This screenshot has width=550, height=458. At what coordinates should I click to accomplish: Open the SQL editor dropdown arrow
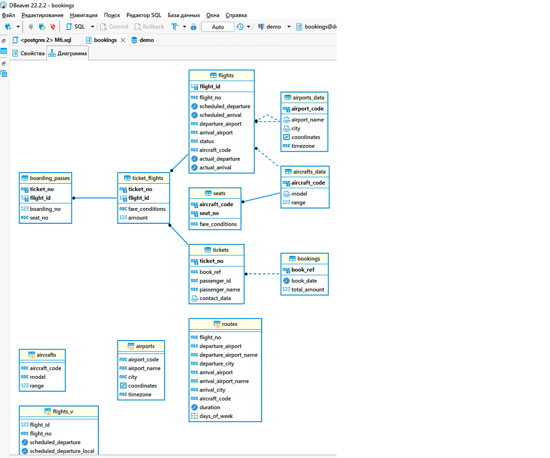pyautogui.click(x=91, y=27)
